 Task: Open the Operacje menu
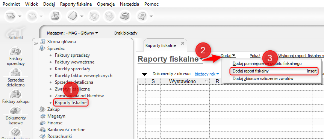pyautogui.click(x=106, y=4)
